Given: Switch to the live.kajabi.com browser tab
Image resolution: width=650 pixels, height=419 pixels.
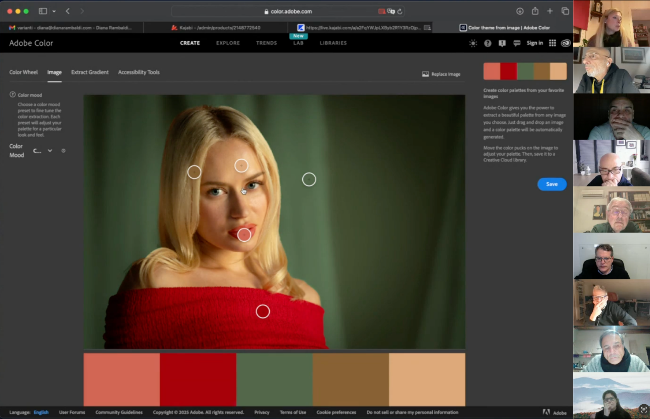Looking at the screenshot, I should point(360,28).
